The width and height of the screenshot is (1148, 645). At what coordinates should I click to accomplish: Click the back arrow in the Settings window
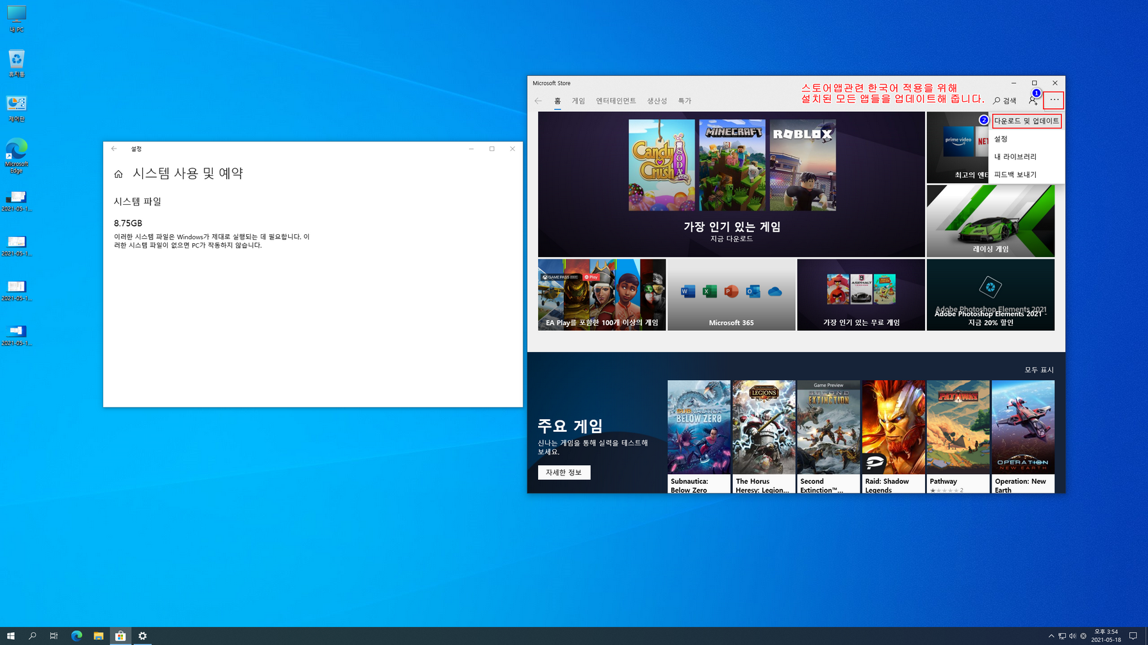(114, 148)
